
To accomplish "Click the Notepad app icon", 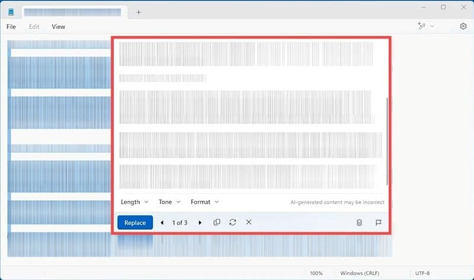I will pyautogui.click(x=11, y=12).
